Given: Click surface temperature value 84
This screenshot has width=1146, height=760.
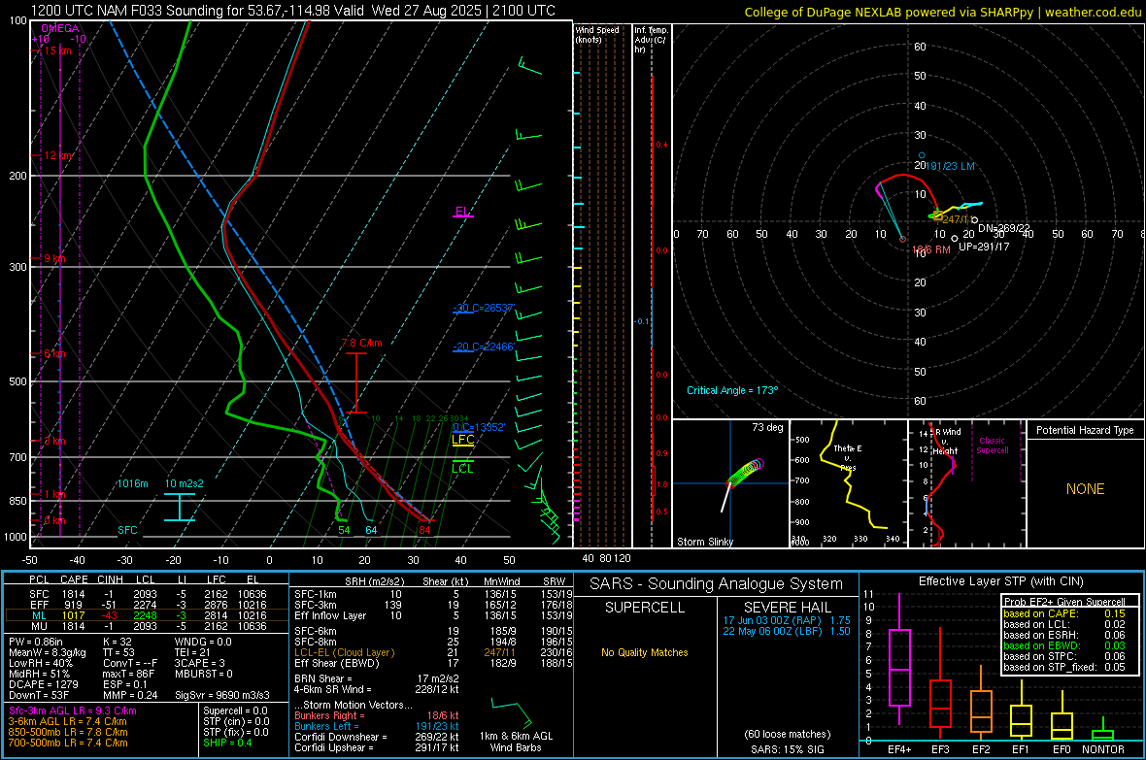Looking at the screenshot, I should [424, 530].
